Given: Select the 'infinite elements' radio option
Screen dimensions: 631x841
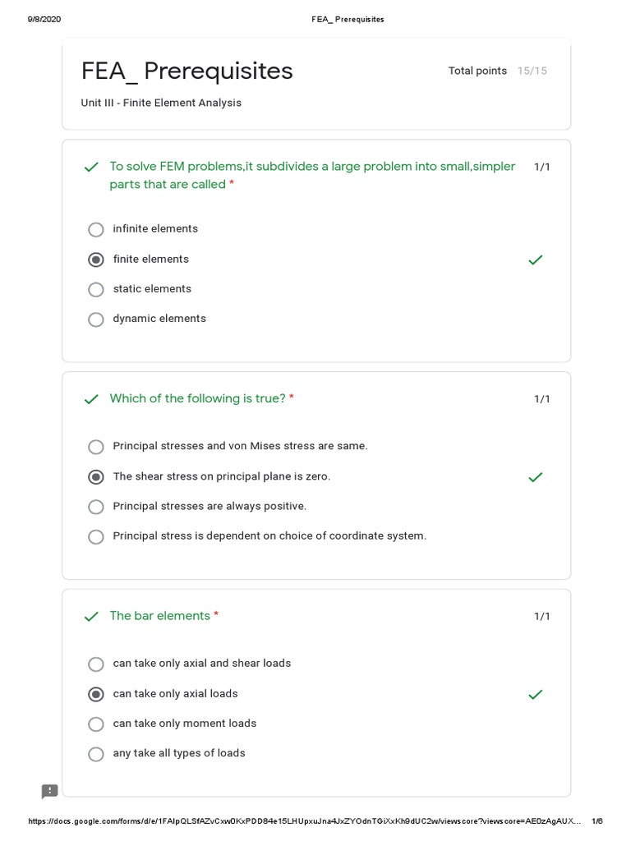Looking at the screenshot, I should (x=96, y=230).
